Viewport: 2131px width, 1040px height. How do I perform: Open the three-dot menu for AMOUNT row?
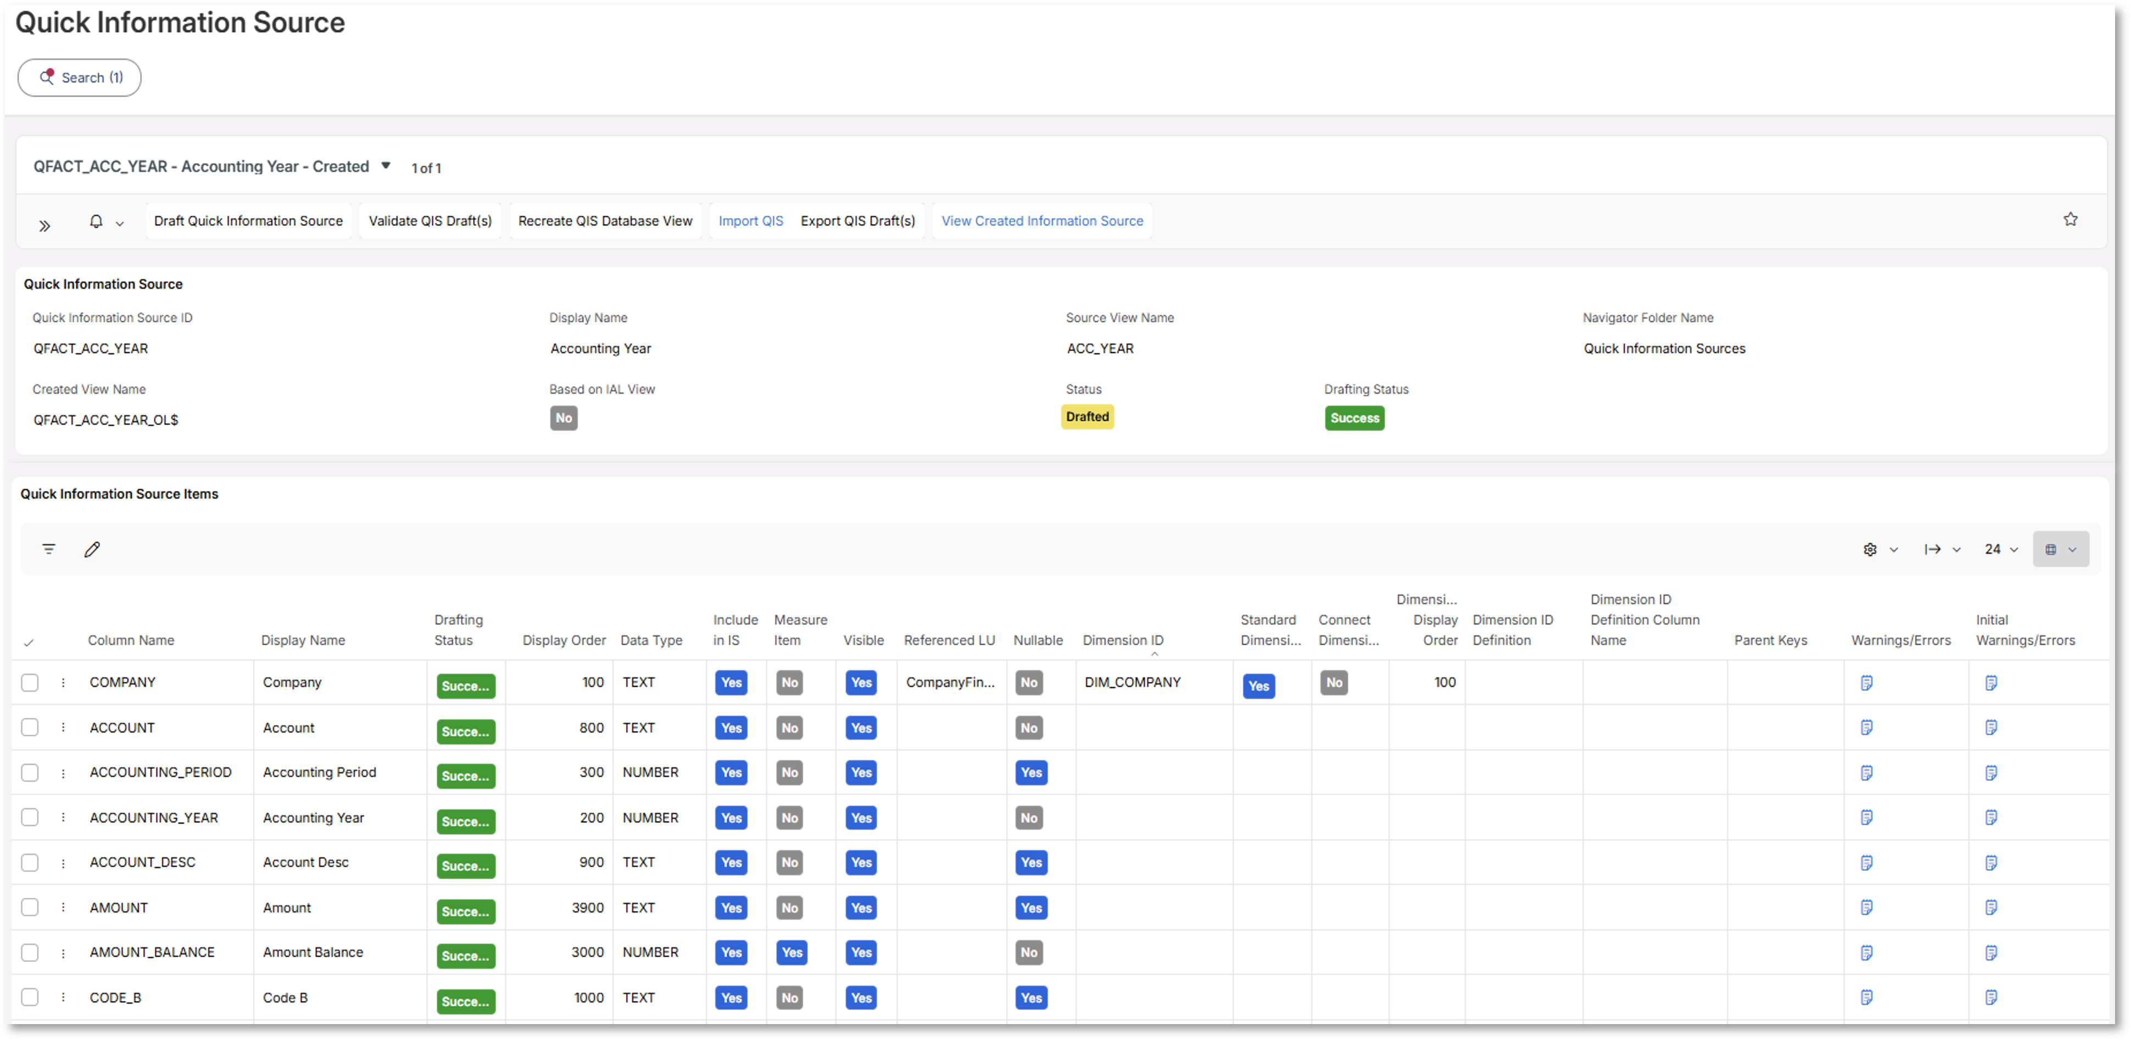[63, 908]
